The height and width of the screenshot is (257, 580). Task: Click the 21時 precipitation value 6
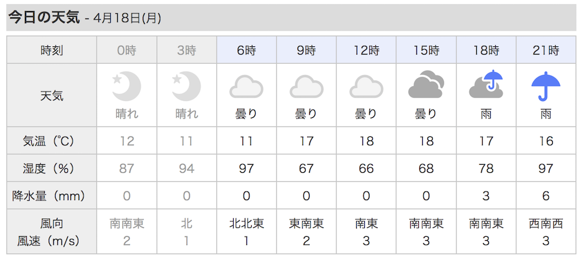(x=546, y=196)
